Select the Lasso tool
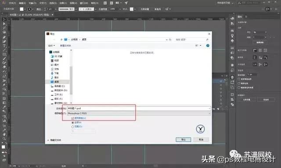 (4, 32)
